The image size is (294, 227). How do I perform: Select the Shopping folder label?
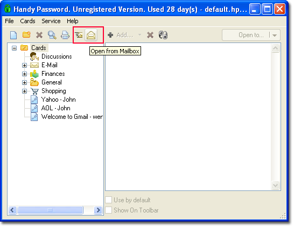[54, 91]
